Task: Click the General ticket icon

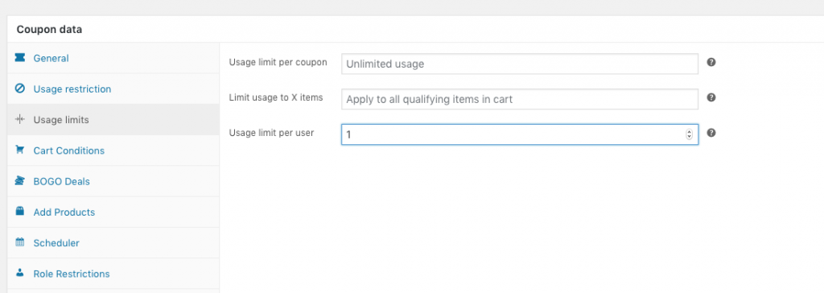Action: (x=20, y=58)
